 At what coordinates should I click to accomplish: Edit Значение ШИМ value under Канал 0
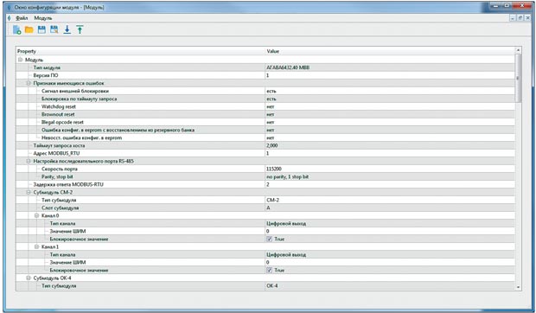[x=390, y=232]
